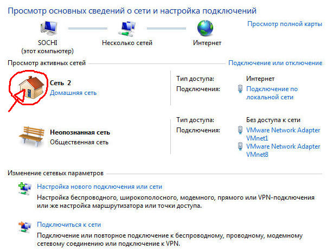Click the SOCHI (этот компьютер) label

pyautogui.click(x=47, y=47)
